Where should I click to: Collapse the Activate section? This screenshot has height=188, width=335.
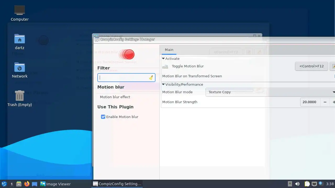pos(163,58)
